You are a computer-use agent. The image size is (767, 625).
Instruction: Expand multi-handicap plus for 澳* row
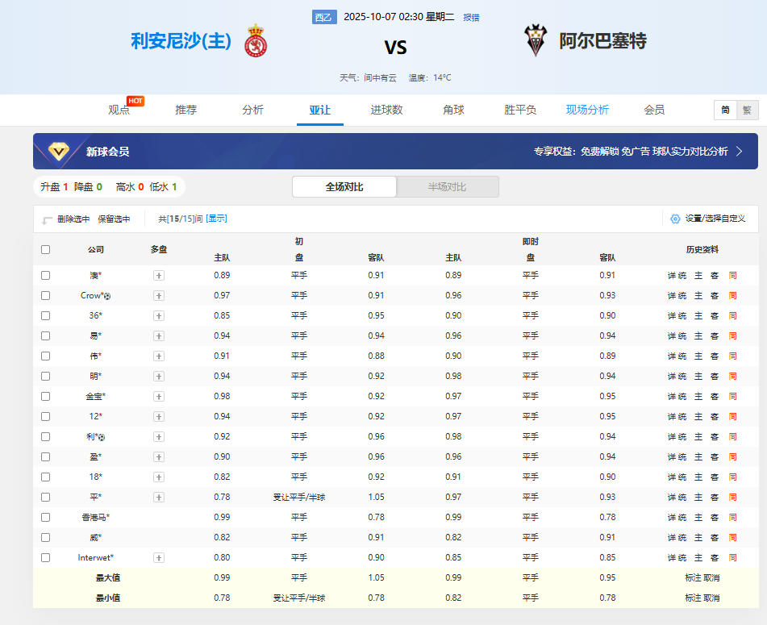tap(159, 275)
